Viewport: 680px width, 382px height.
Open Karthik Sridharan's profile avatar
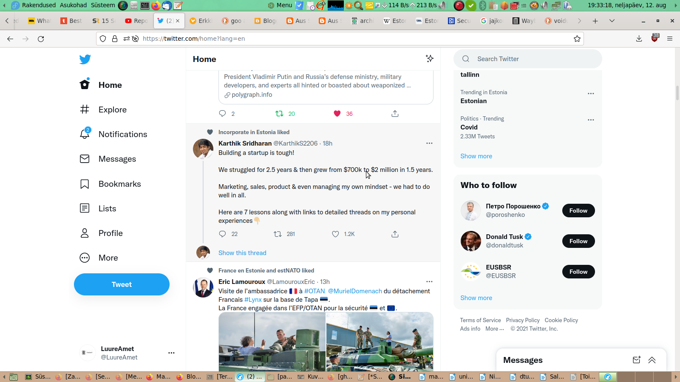[203, 149]
